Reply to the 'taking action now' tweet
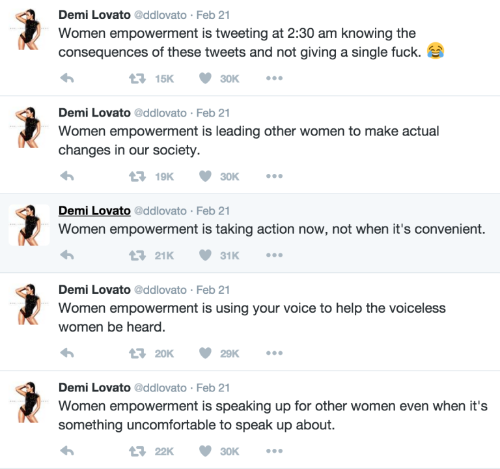This screenshot has width=500, height=469. 66,255
